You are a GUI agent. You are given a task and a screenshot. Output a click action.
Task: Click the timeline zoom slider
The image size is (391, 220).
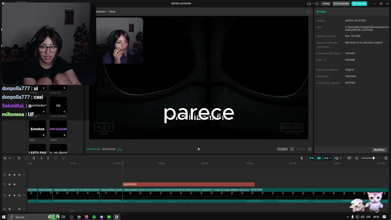point(371,158)
